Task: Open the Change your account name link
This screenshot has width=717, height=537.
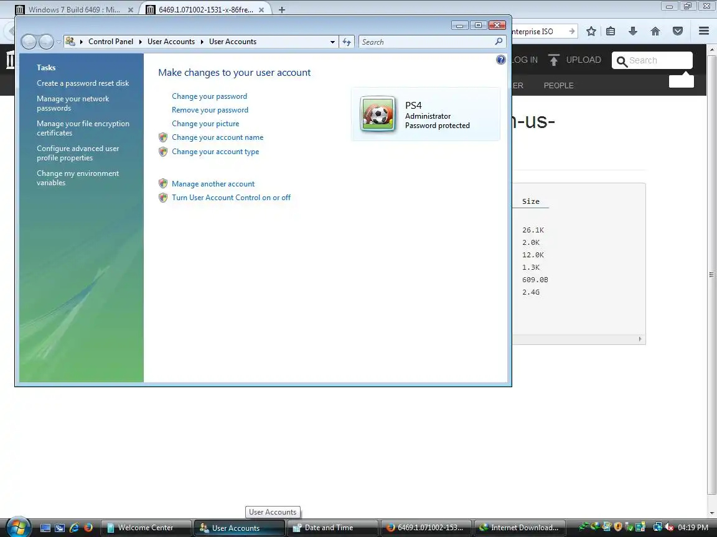Action: point(218,137)
